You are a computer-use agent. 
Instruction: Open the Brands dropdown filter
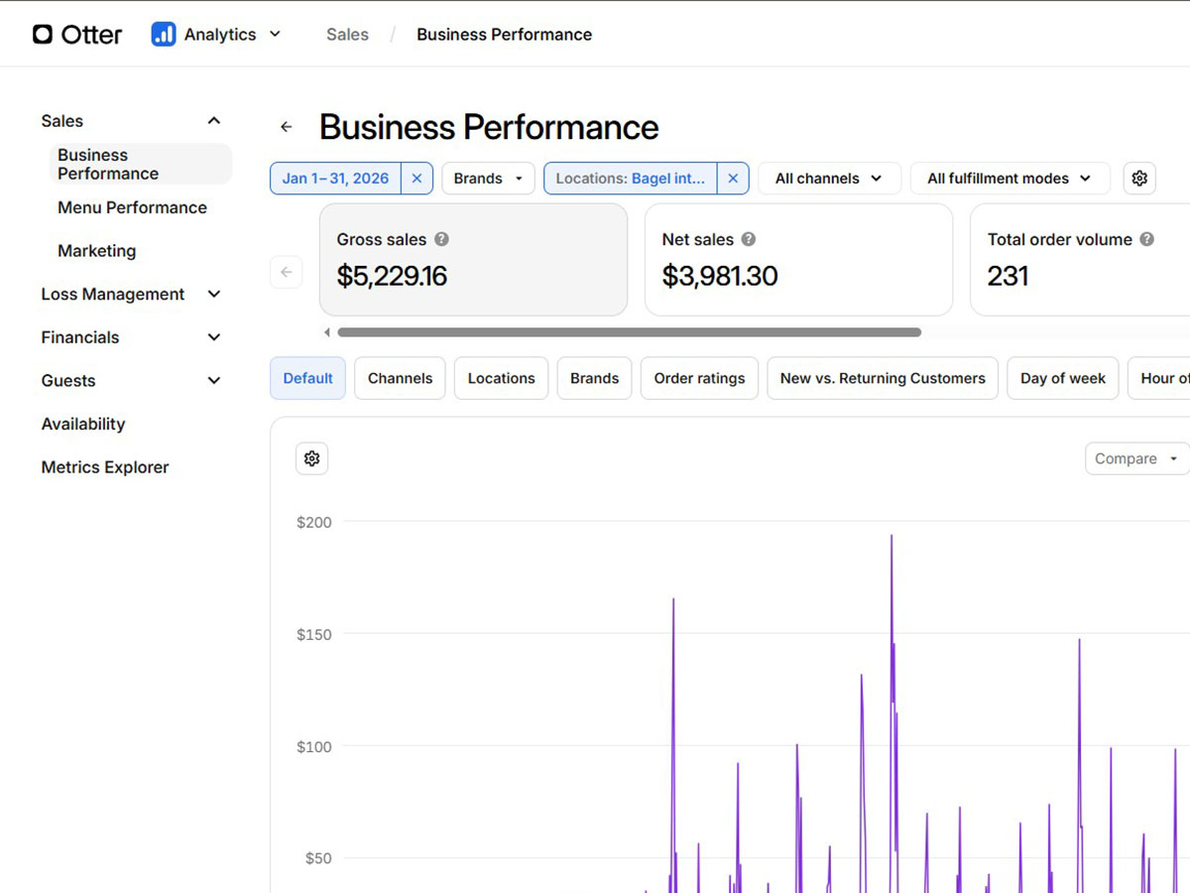488,179
